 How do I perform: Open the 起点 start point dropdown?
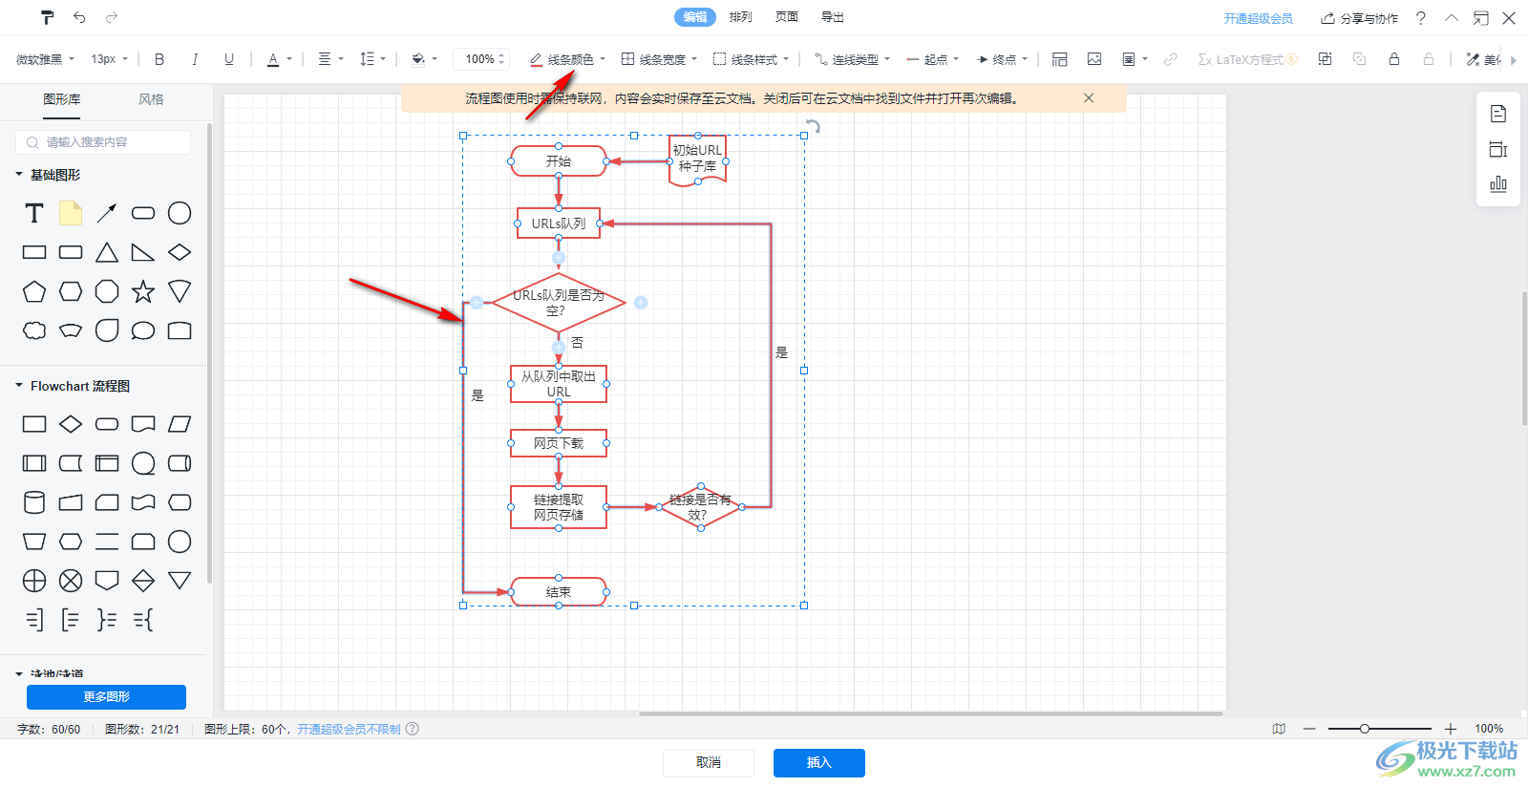coord(933,59)
